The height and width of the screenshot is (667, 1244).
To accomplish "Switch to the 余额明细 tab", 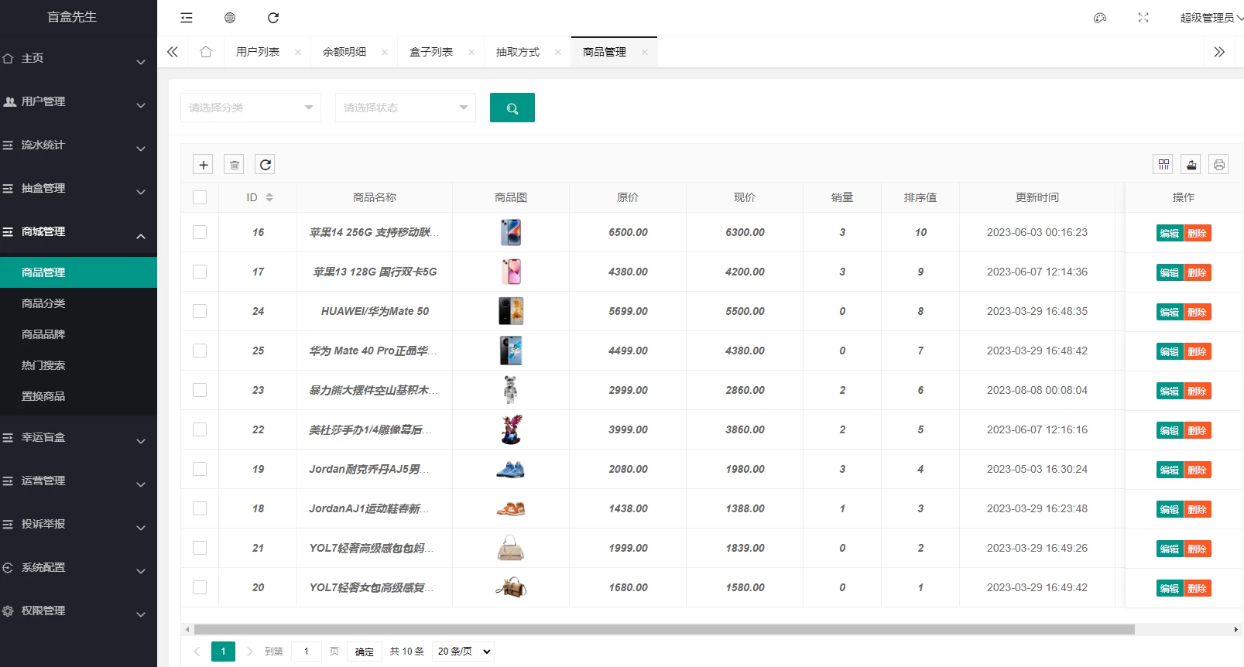I will [x=344, y=52].
